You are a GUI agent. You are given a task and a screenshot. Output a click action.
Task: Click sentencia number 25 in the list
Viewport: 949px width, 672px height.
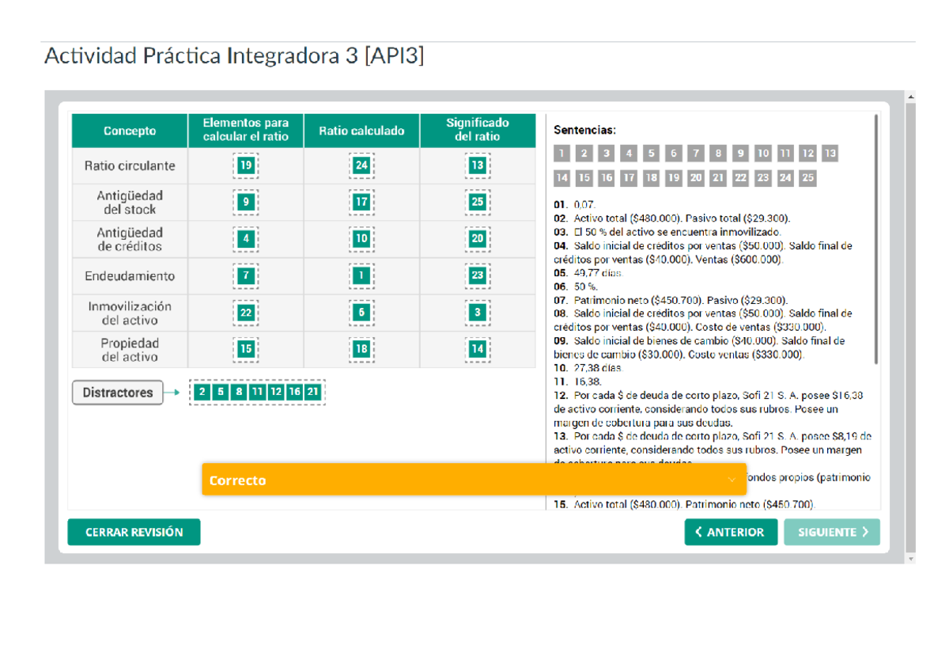coord(806,178)
